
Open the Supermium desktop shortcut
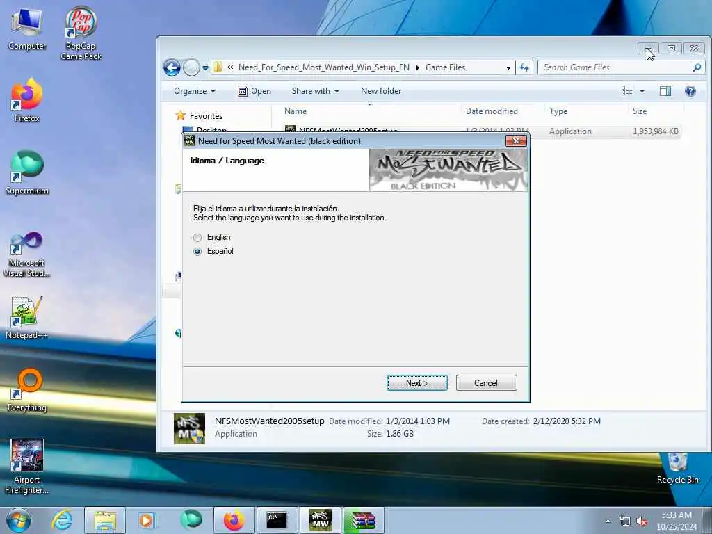coord(27,172)
